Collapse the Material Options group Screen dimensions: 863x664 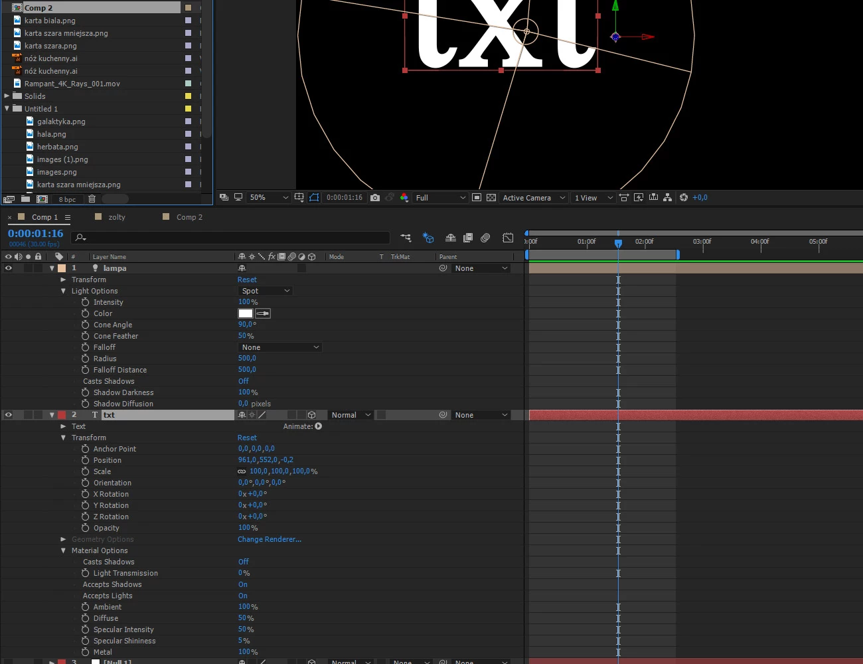[64, 550]
